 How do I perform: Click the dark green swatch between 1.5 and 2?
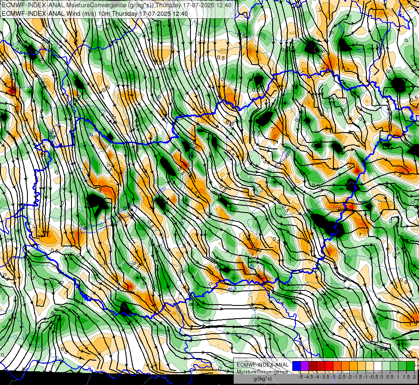point(410,366)
